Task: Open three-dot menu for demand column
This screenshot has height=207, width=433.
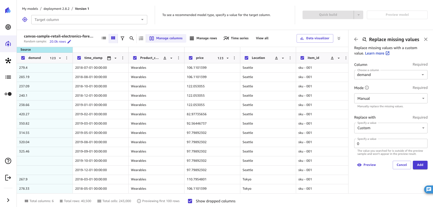Action: point(67,58)
